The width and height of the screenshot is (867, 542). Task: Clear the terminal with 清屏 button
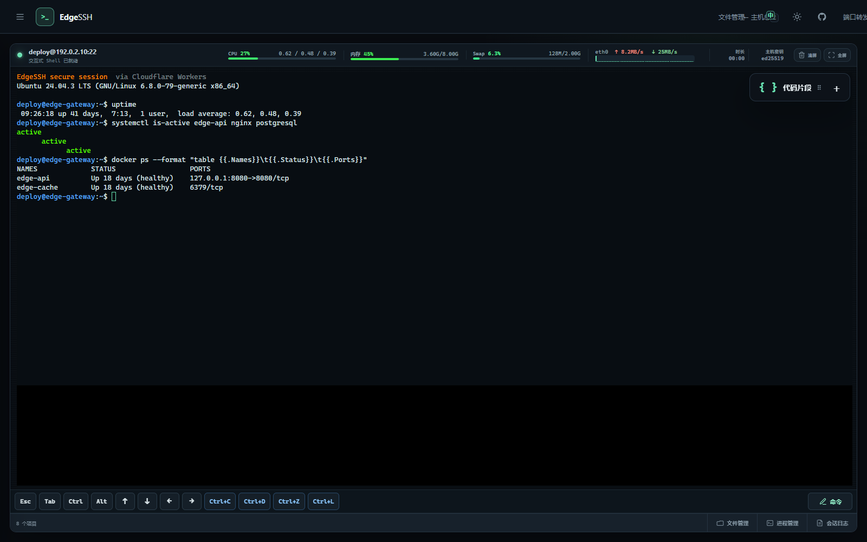pos(807,55)
